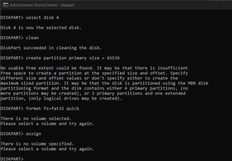Click the line starting 'maximum sized partition'
The image size is (232, 161).
(x=104, y=83)
